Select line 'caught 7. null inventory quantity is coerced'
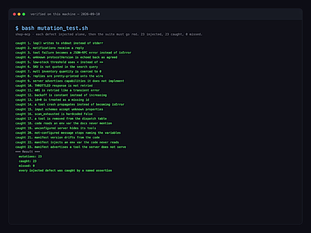311x233 pixels. click(x=58, y=71)
